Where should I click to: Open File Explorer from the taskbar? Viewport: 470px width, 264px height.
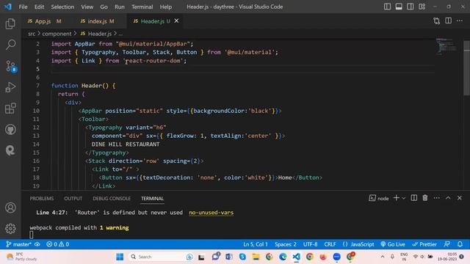pos(256,257)
